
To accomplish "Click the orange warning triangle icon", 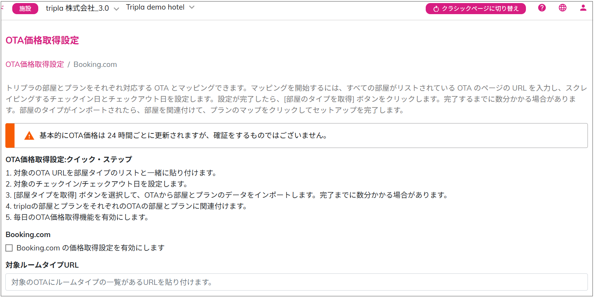I will click(29, 135).
